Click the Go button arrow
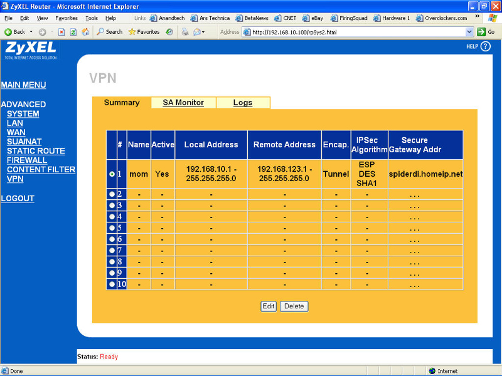502x376 pixels. pos(481,32)
